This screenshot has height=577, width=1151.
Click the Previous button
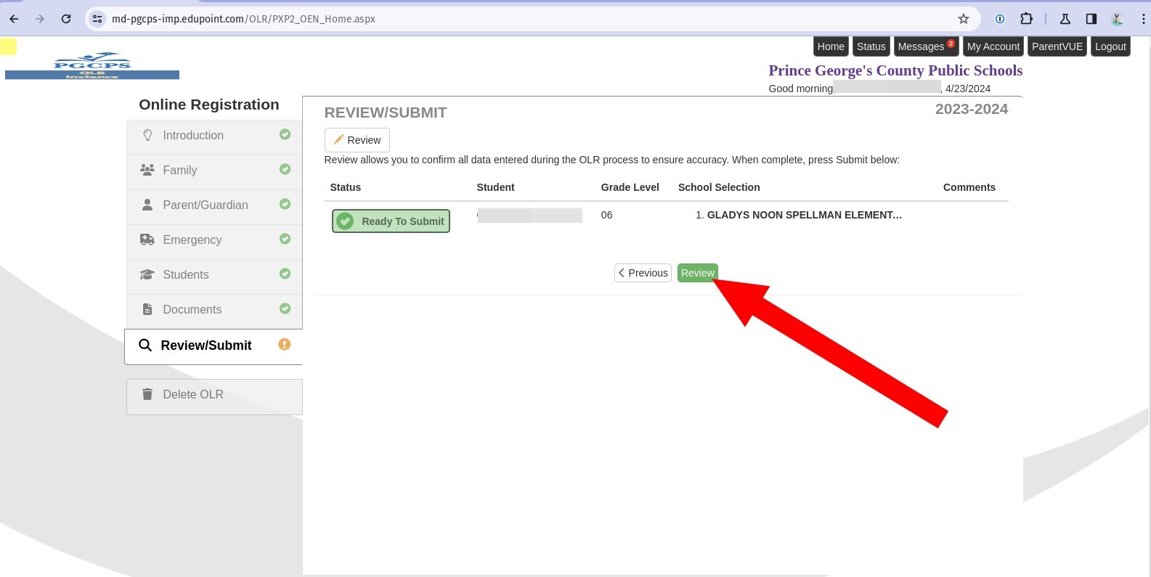[x=643, y=273]
